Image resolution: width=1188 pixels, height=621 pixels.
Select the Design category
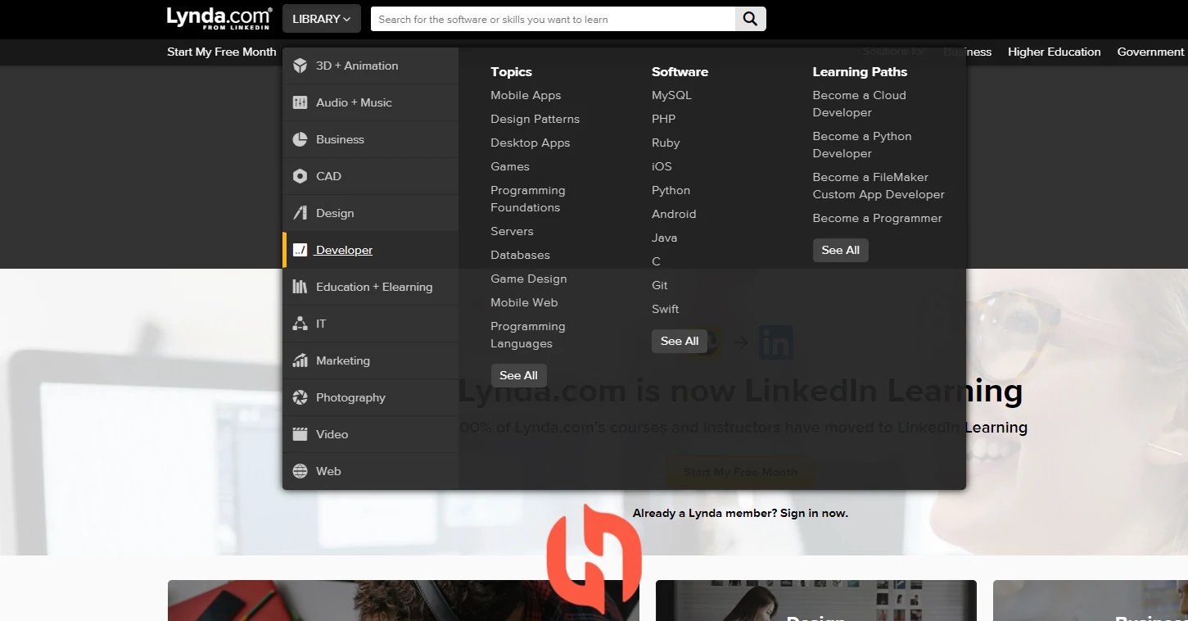(370, 213)
